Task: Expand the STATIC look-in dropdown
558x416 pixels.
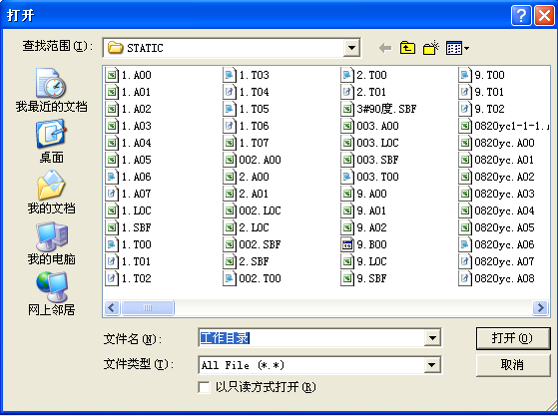Action: tap(351, 48)
